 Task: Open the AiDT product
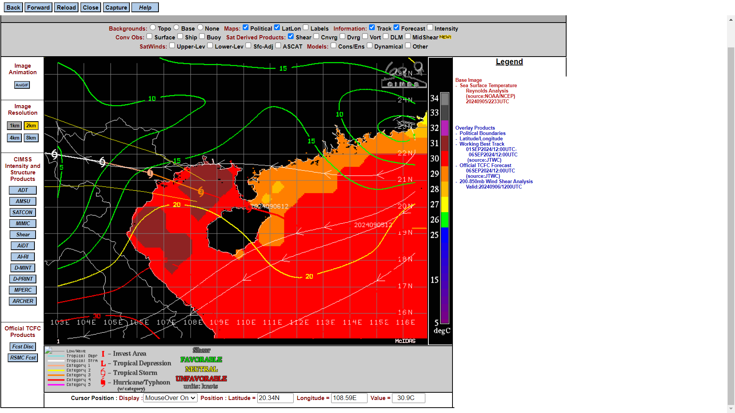click(23, 246)
